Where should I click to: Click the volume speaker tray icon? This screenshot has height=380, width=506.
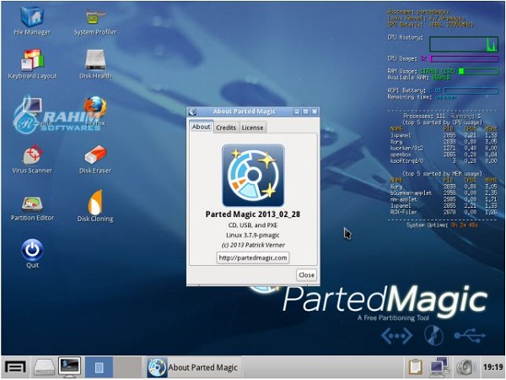(x=466, y=367)
